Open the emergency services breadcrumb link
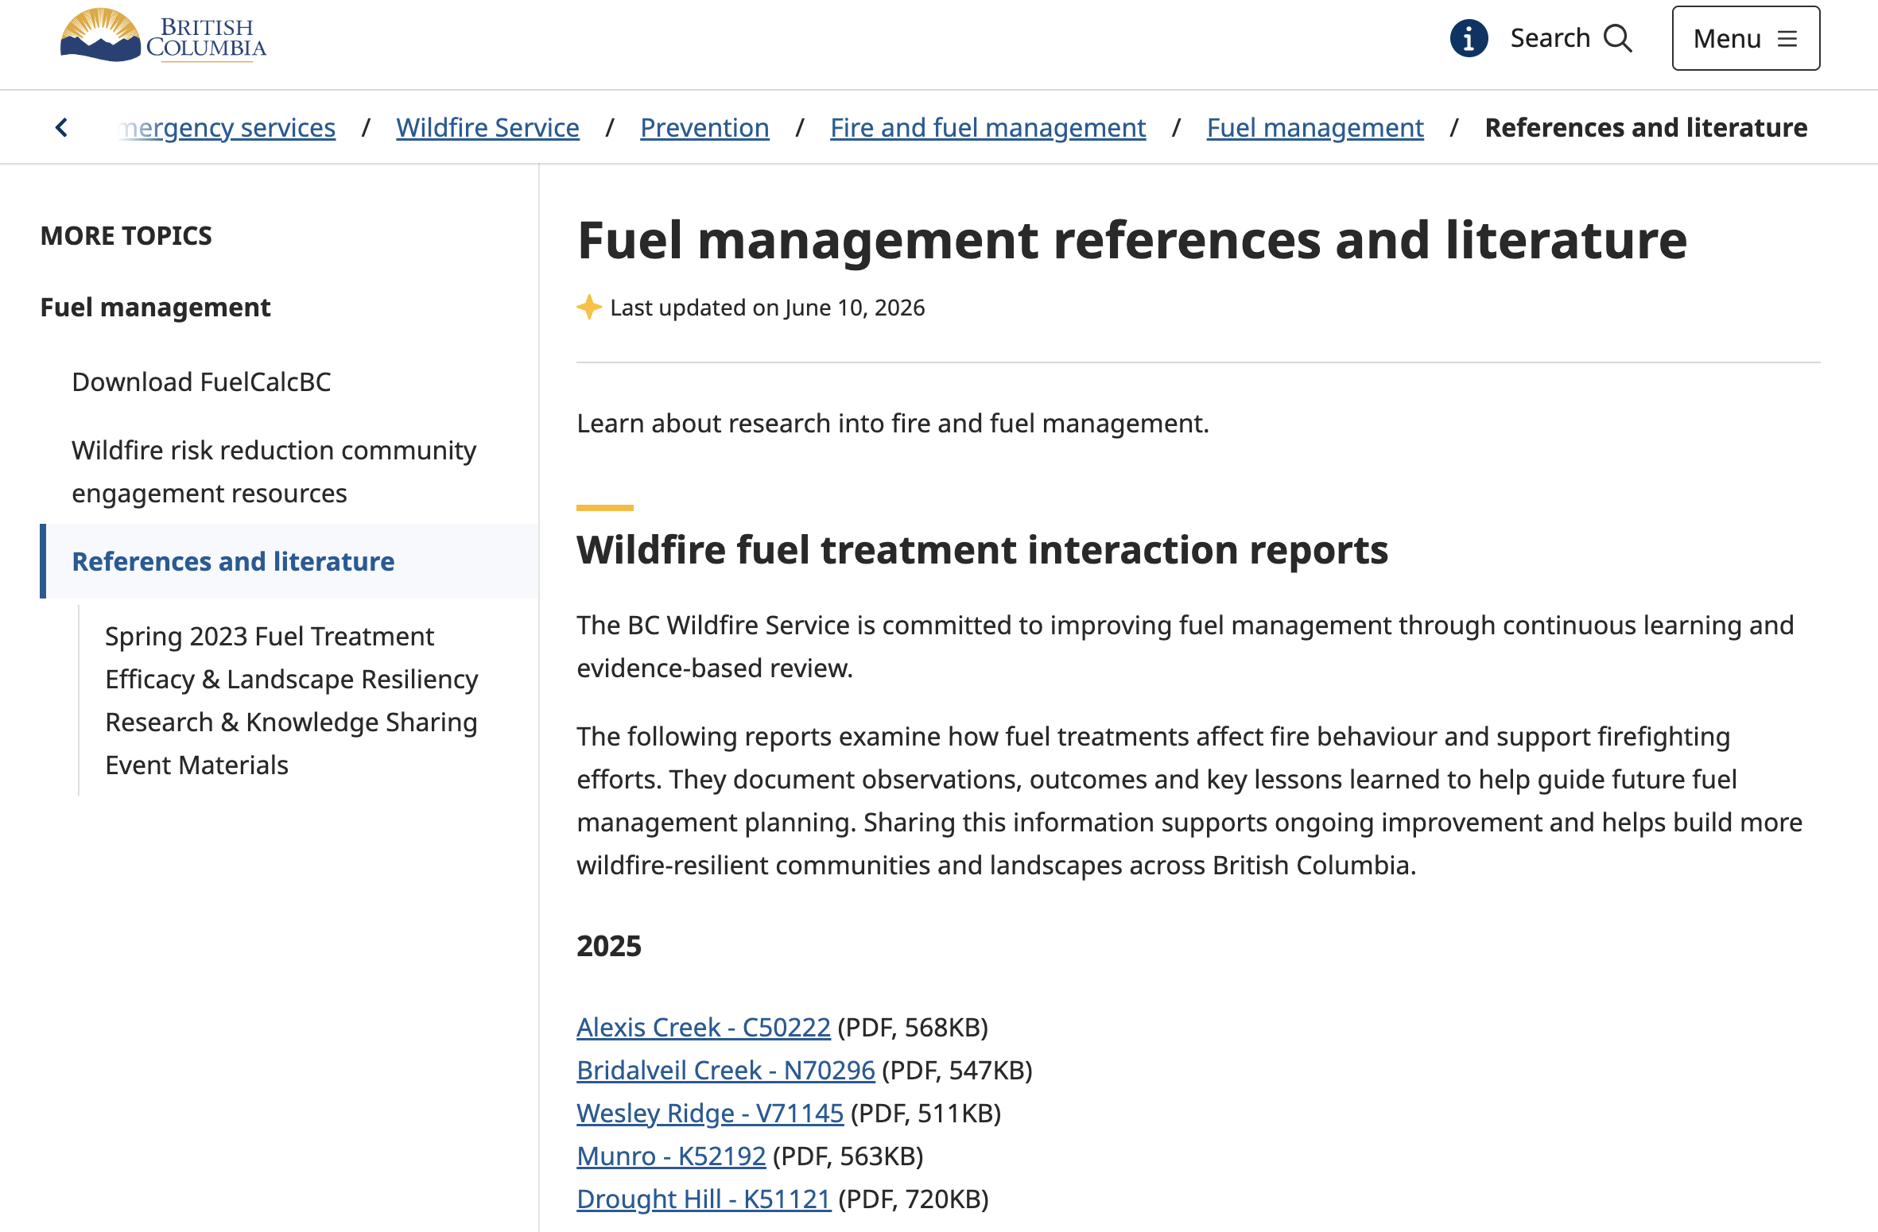This screenshot has width=1878, height=1232. coord(227,127)
